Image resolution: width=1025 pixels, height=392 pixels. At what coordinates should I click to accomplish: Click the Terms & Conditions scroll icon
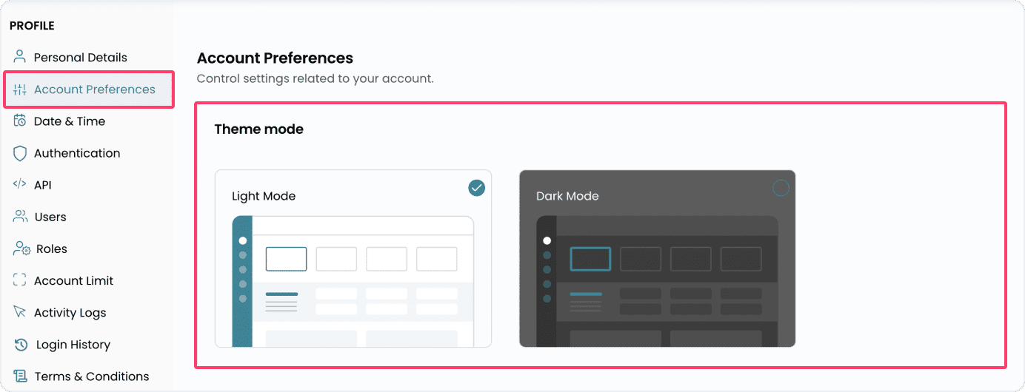(21, 376)
